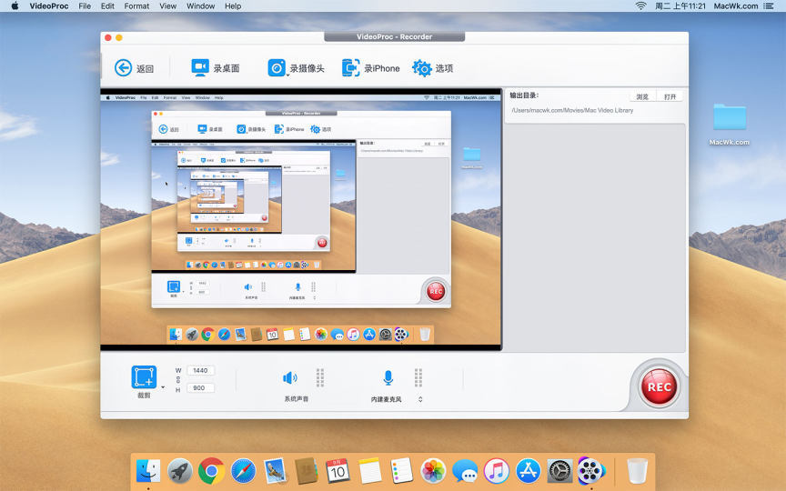786x491 pixels.
Task: Expand the crop dropdown arrow beside 裁剪
Action: point(164,387)
